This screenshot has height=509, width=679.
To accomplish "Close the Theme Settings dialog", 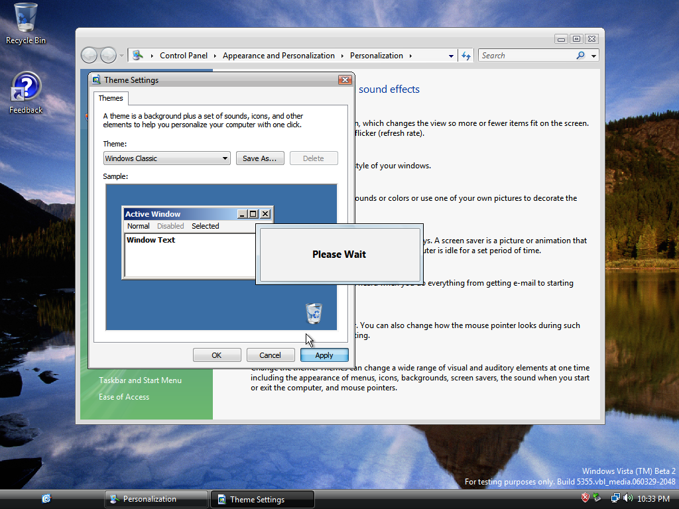I will pos(345,80).
